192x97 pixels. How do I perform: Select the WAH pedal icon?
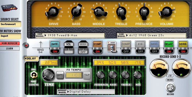(x=83, y=48)
